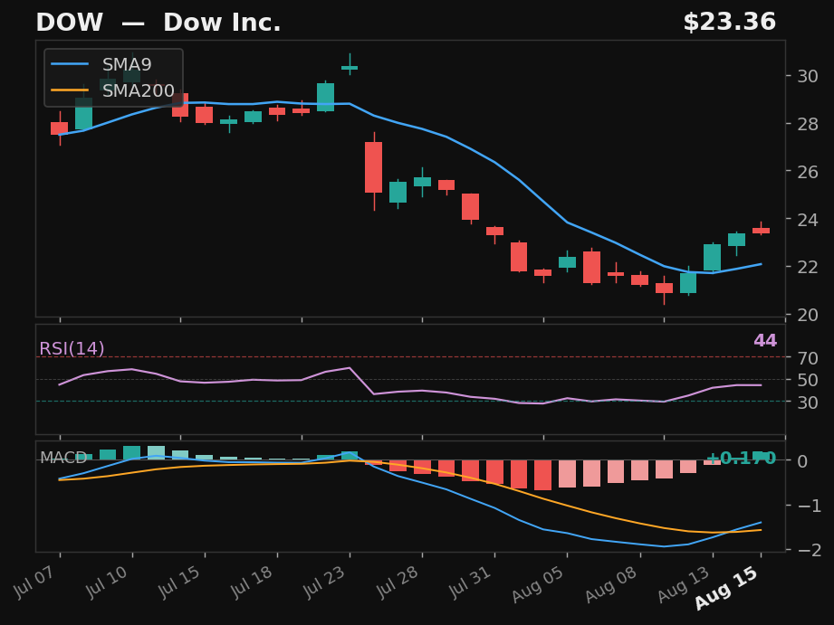Click the MACD axis label −1
The height and width of the screenshot is (625, 834).
pyautogui.click(x=810, y=506)
